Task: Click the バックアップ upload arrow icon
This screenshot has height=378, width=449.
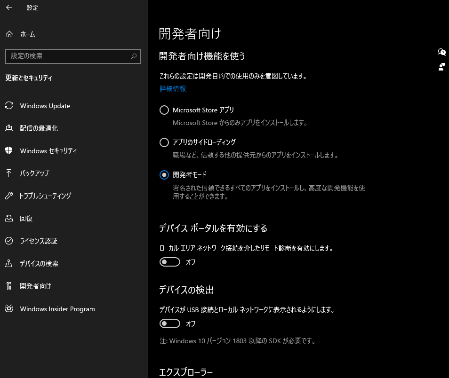Action: (9, 173)
